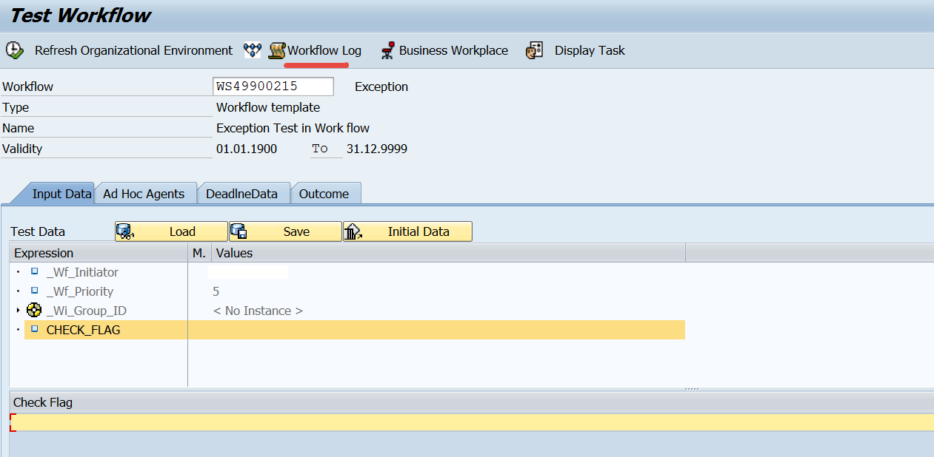This screenshot has width=934, height=457.
Task: Click validity end date 31.12.9999
Action: pos(377,149)
